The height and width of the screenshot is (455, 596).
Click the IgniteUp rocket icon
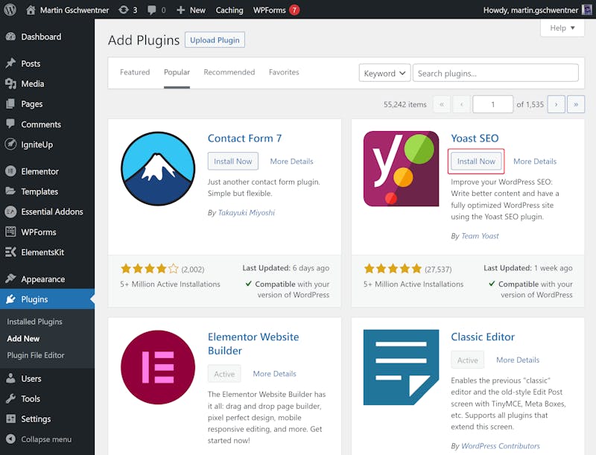coord(10,144)
